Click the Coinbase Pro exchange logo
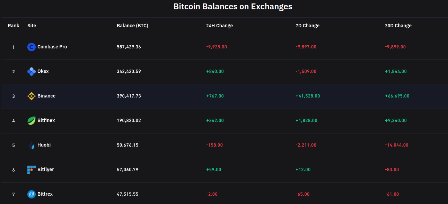 tap(32, 47)
